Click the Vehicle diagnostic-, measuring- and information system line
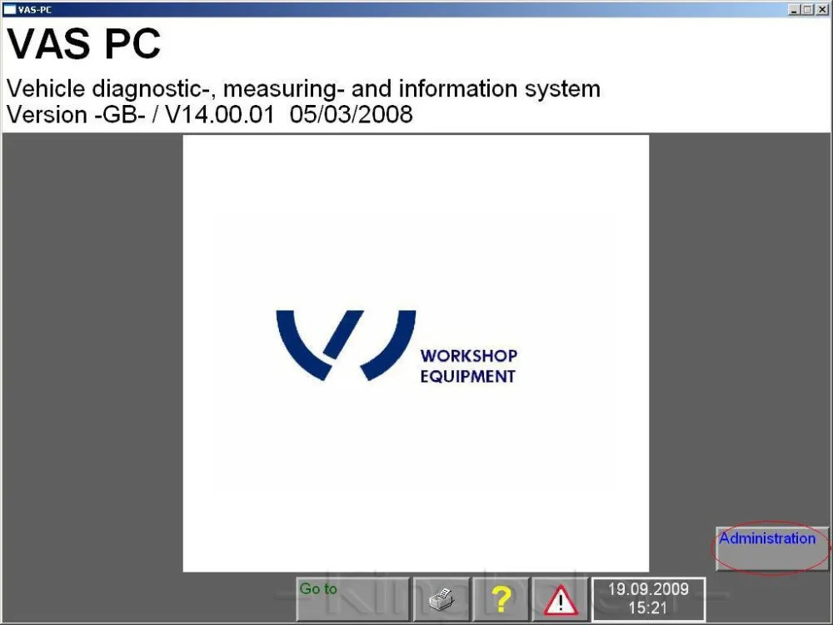Viewport: 833px width, 625px height. (x=303, y=88)
